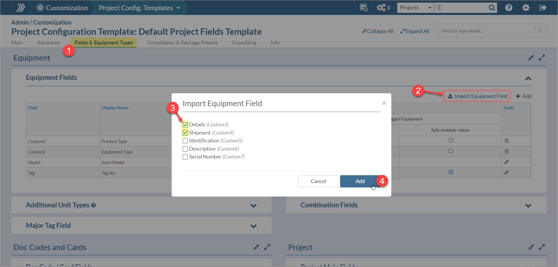Click the navigation chevrons menu icon

point(21,8)
